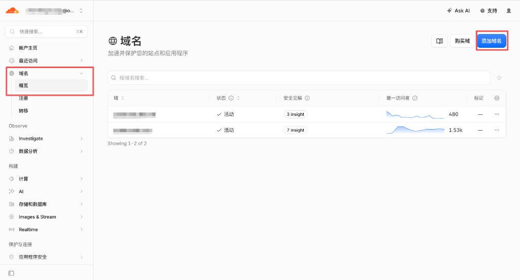Viewport: 520px width, 280px height.
Task: Sort by the 状态 column arrows
Action: (x=238, y=98)
